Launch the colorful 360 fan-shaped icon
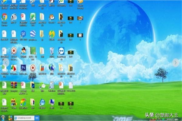The width and height of the screenshot is (182, 121). (x=23, y=102)
